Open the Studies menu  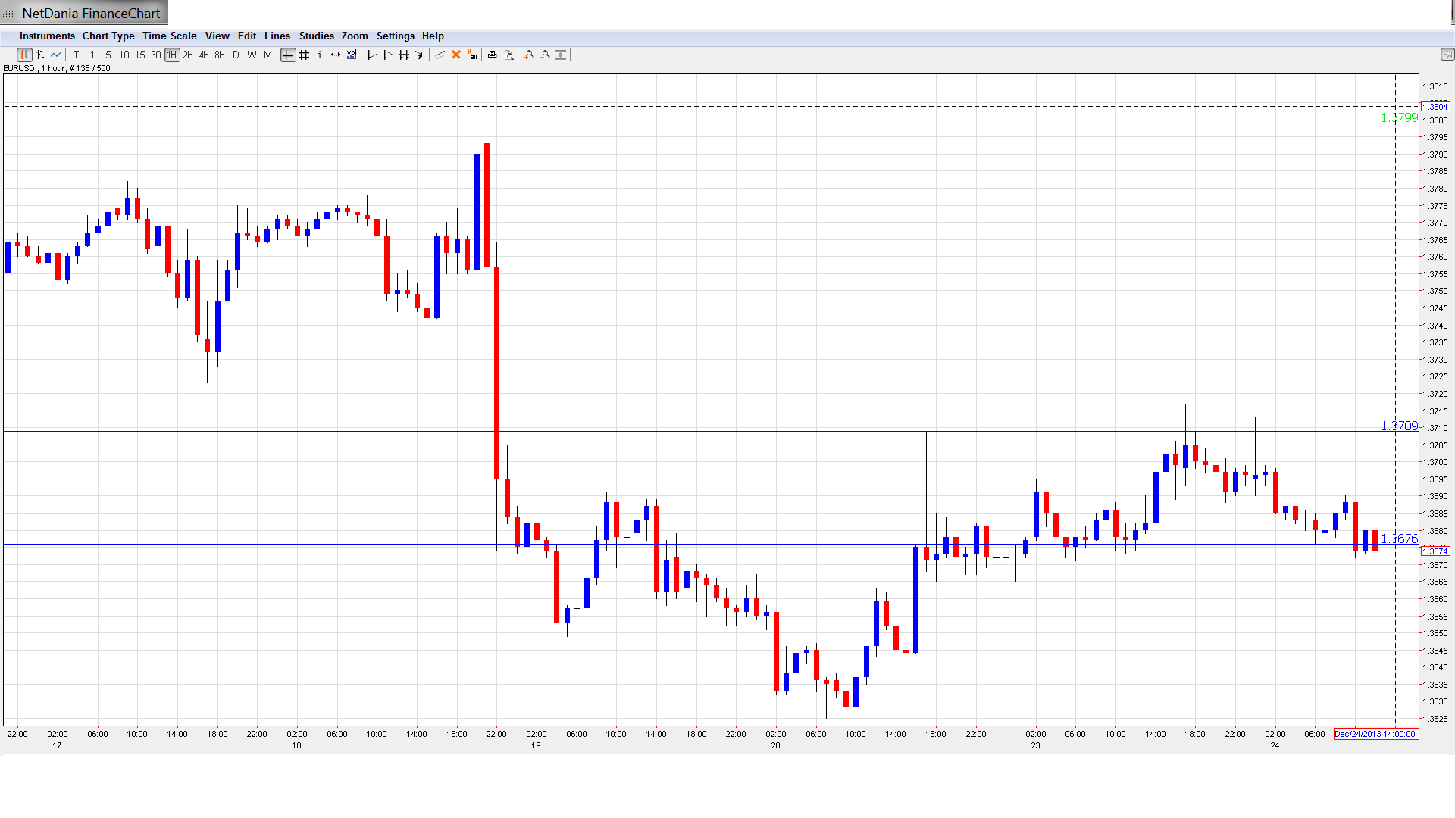[x=316, y=36]
